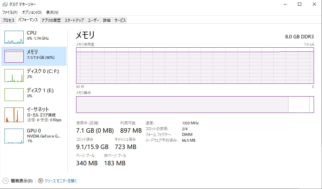
Task: Select GPU 0 NVIDIA GeForce graph thumbnail
Action: tap(14, 136)
